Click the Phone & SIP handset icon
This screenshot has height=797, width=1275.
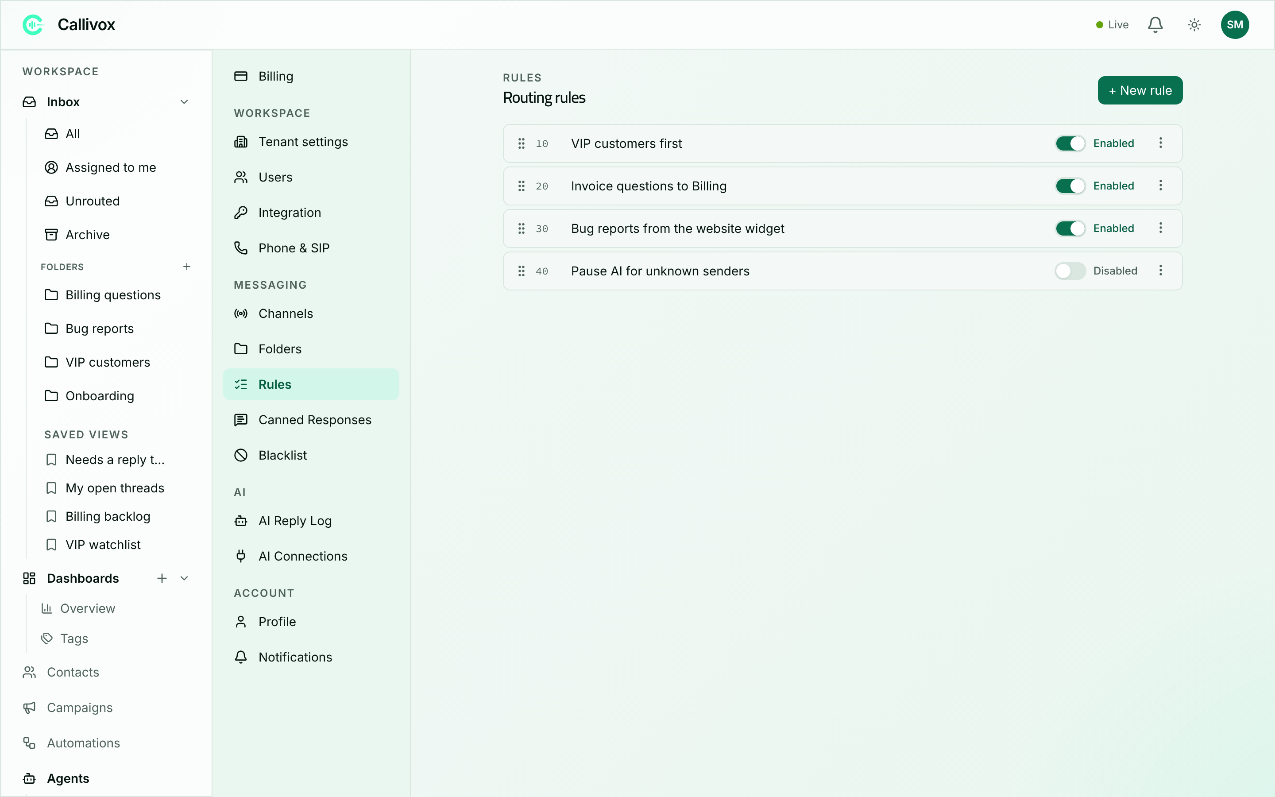point(241,248)
